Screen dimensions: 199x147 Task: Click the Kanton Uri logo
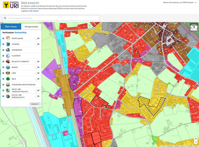[x=11, y=5]
